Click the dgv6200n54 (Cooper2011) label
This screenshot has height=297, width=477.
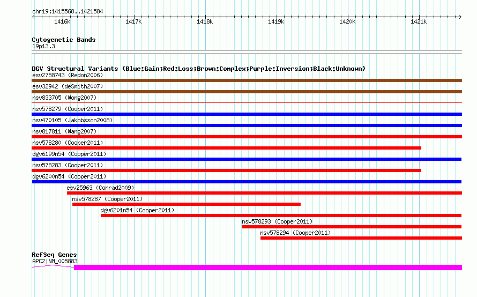[69, 176]
